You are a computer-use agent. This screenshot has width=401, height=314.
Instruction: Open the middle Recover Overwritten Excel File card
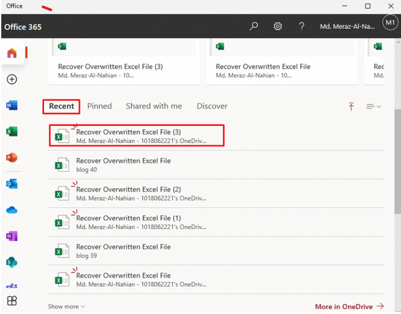pos(282,62)
